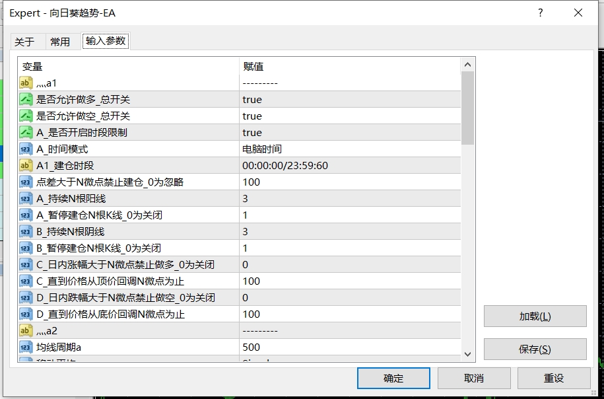The width and height of the screenshot is (604, 399).
Task: Toggle the true value of 是否允许做空_总开关
Action: (x=297, y=116)
